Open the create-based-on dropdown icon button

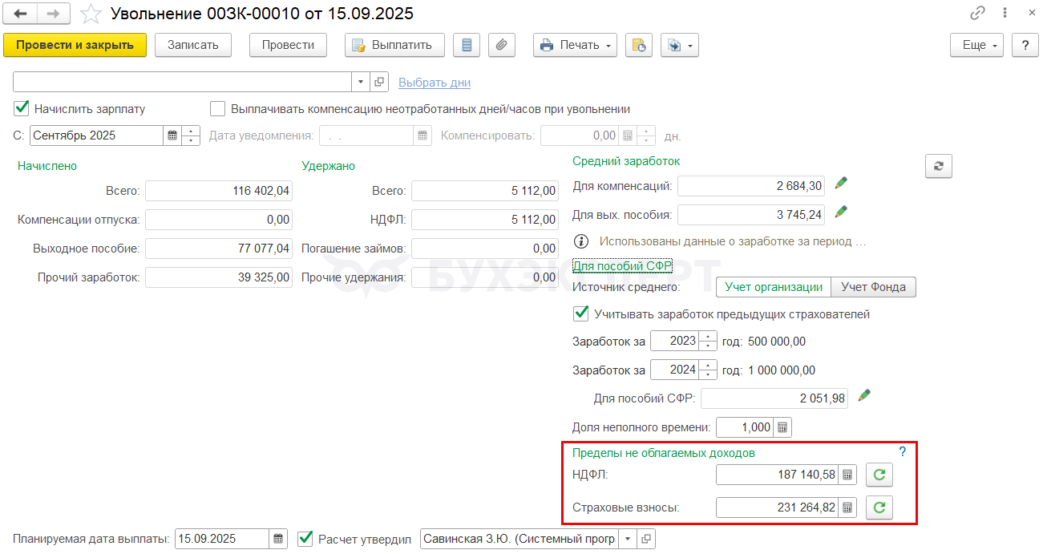pos(679,45)
